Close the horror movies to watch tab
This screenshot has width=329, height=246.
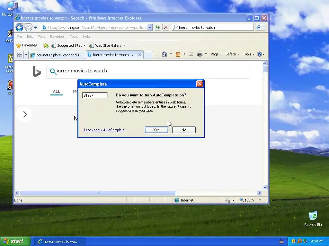139,55
